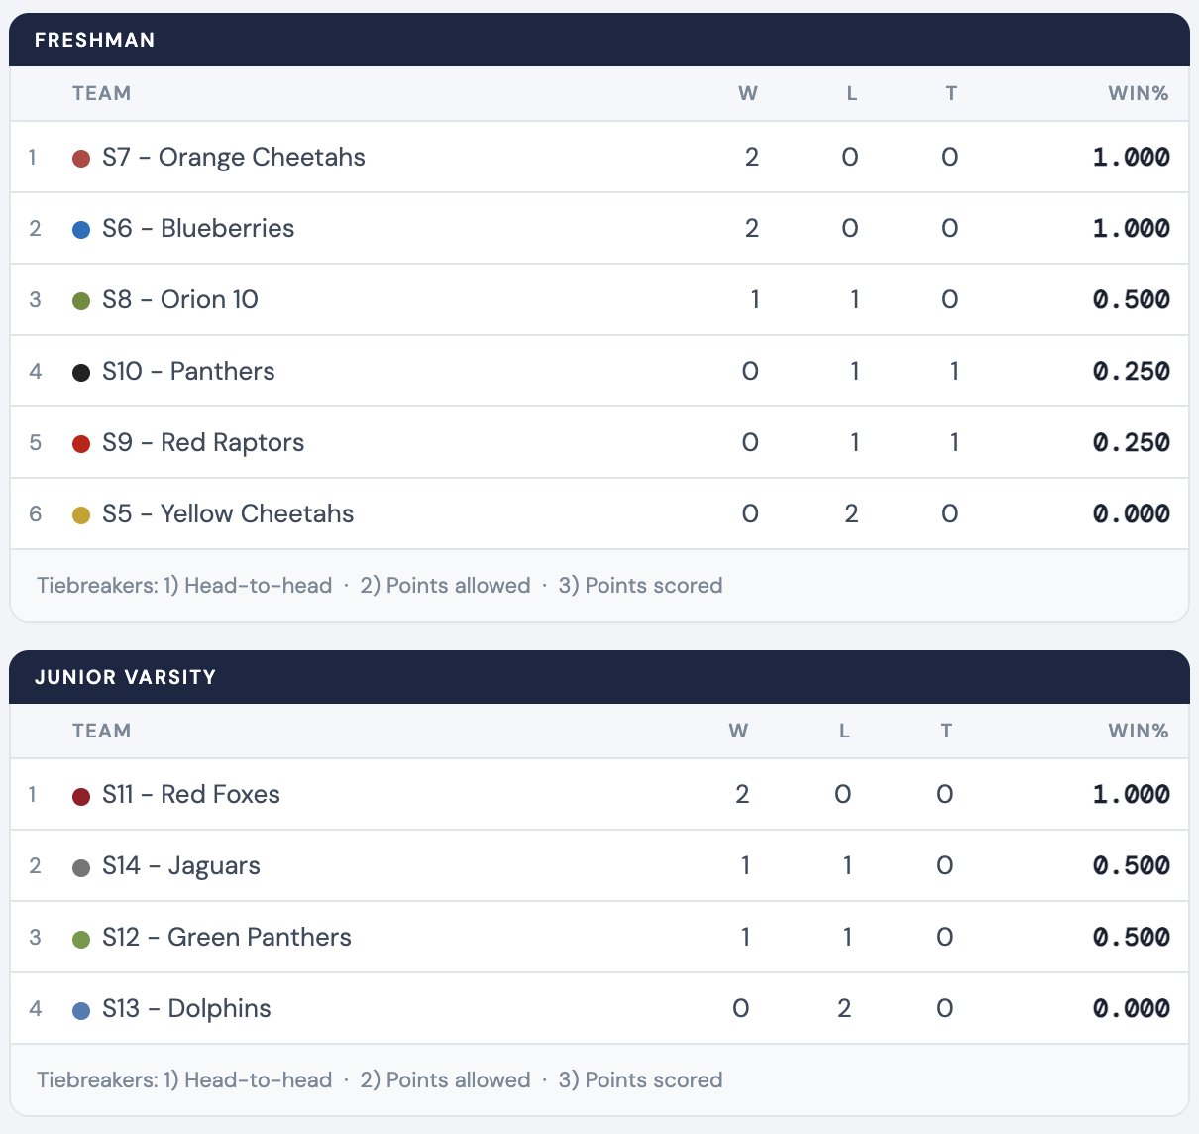The image size is (1199, 1134).
Task: Open the S7 - Orange Cheetahs team
Action: (x=233, y=158)
